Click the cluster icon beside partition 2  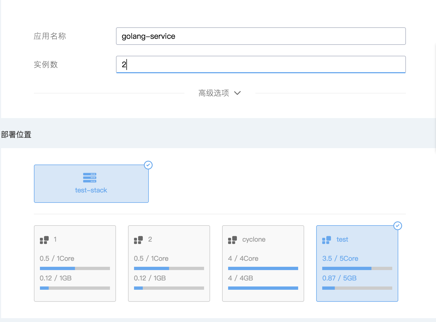(x=138, y=240)
